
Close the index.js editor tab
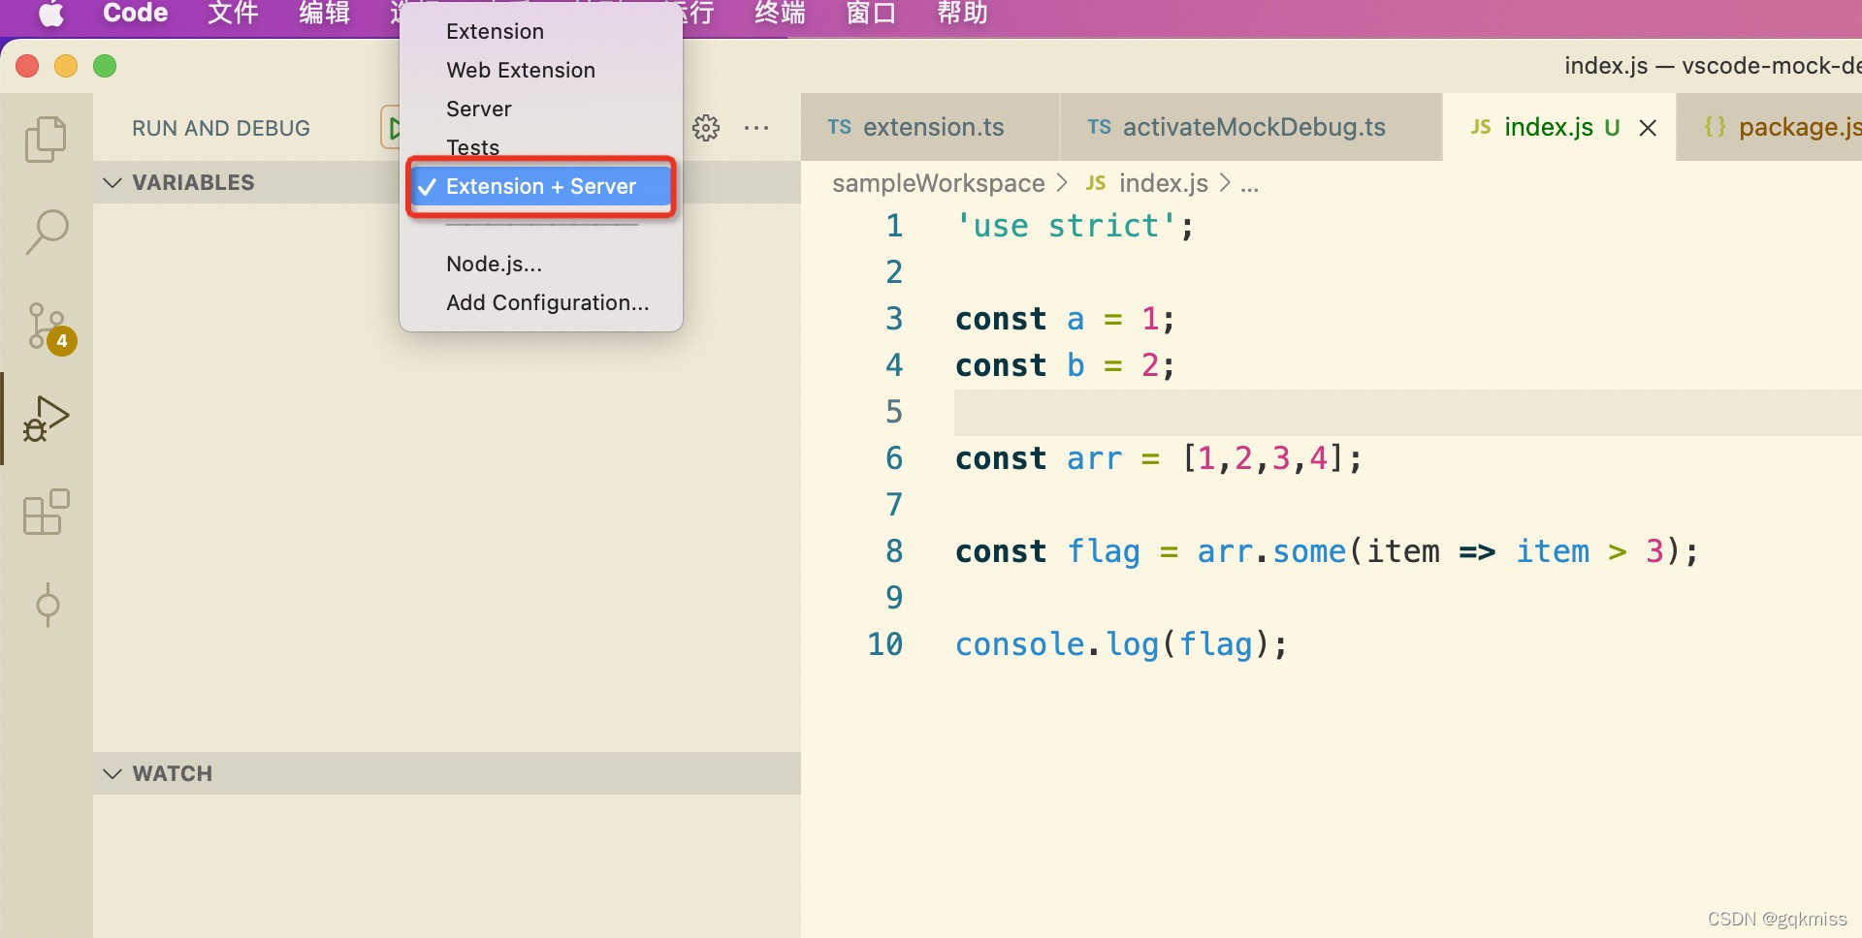(1648, 128)
